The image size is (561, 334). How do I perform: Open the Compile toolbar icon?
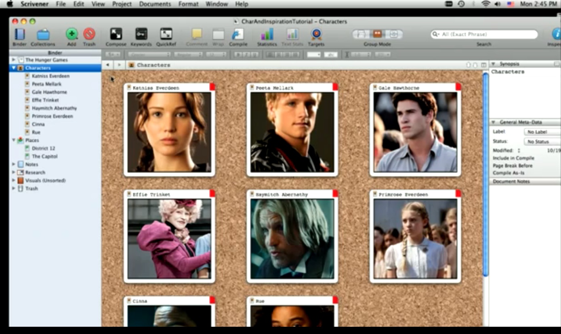(x=238, y=34)
